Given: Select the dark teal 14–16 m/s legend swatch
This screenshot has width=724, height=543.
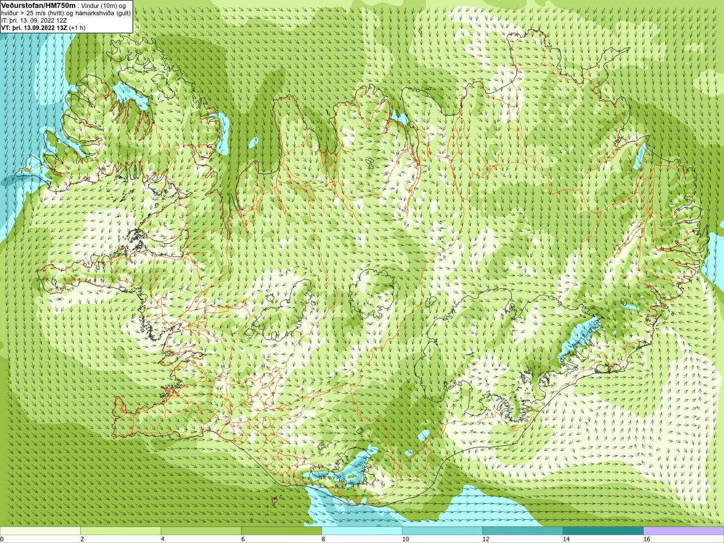Looking at the screenshot, I should pyautogui.click(x=604, y=531).
